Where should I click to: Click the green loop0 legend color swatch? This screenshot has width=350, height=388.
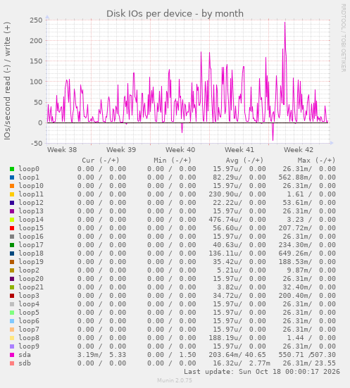tap(12, 169)
